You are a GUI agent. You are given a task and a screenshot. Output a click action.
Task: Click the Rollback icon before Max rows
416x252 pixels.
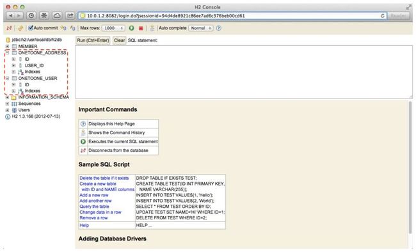[x=72, y=28]
